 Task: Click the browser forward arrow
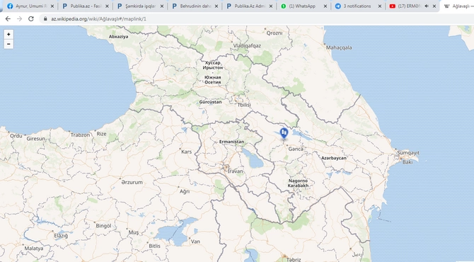point(19,18)
